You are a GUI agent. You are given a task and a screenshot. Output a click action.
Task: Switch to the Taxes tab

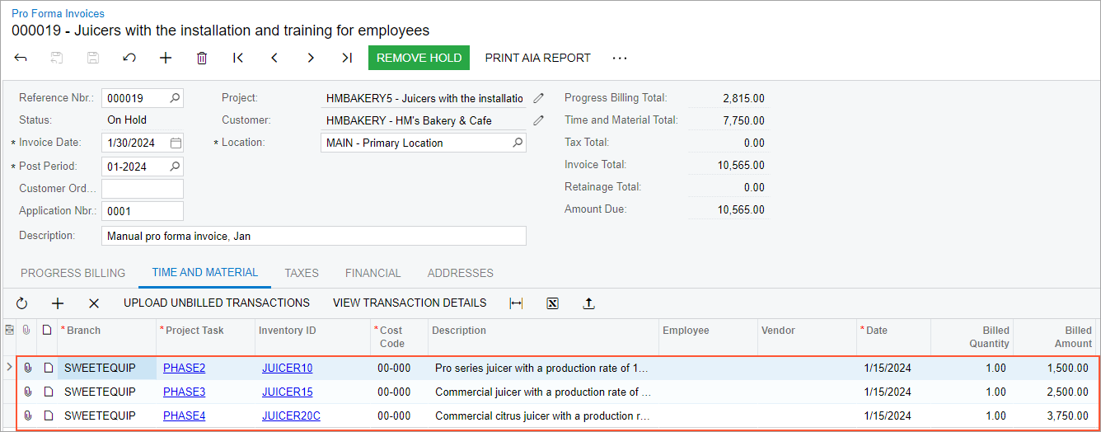302,273
